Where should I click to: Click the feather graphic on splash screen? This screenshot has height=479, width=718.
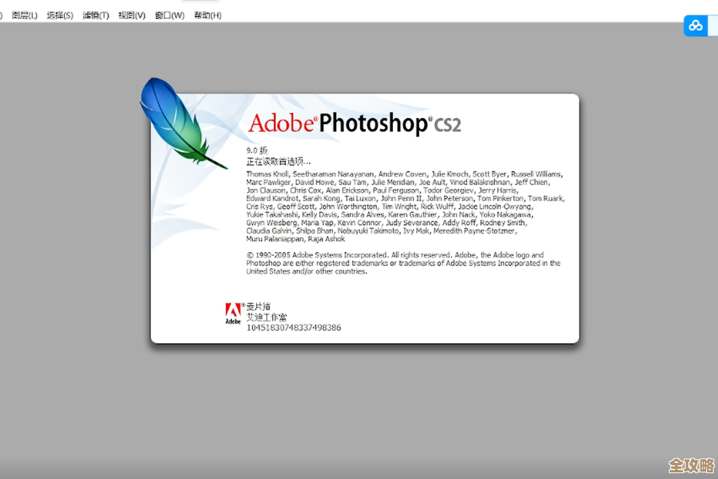click(175, 120)
